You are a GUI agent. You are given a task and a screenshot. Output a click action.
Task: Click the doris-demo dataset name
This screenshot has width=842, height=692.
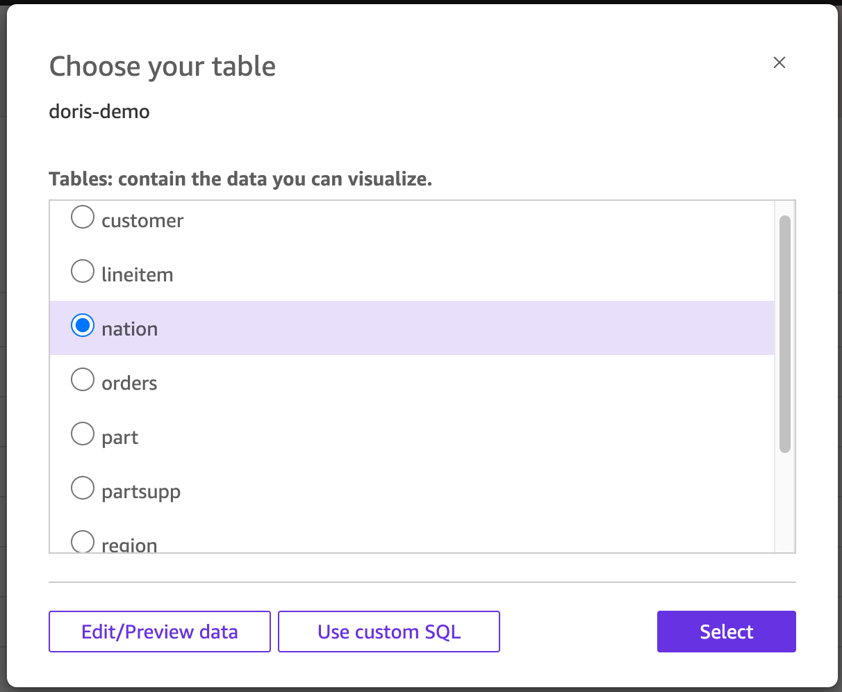99,111
